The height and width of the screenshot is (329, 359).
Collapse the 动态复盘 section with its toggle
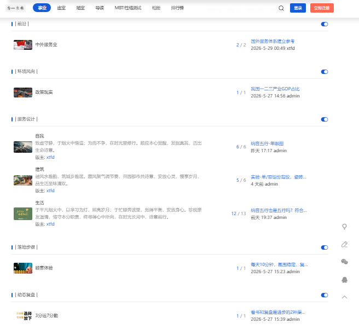tap(325, 295)
